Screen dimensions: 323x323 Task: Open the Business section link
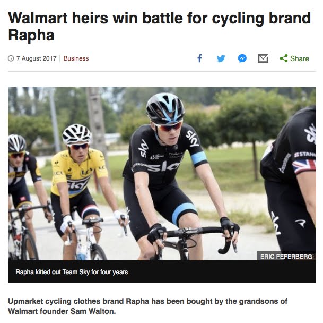pyautogui.click(x=76, y=58)
